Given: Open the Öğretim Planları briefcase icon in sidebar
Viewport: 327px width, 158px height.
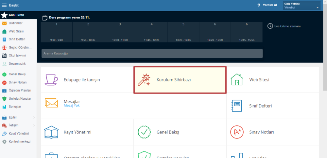Looking at the screenshot, I should (x=4, y=91).
